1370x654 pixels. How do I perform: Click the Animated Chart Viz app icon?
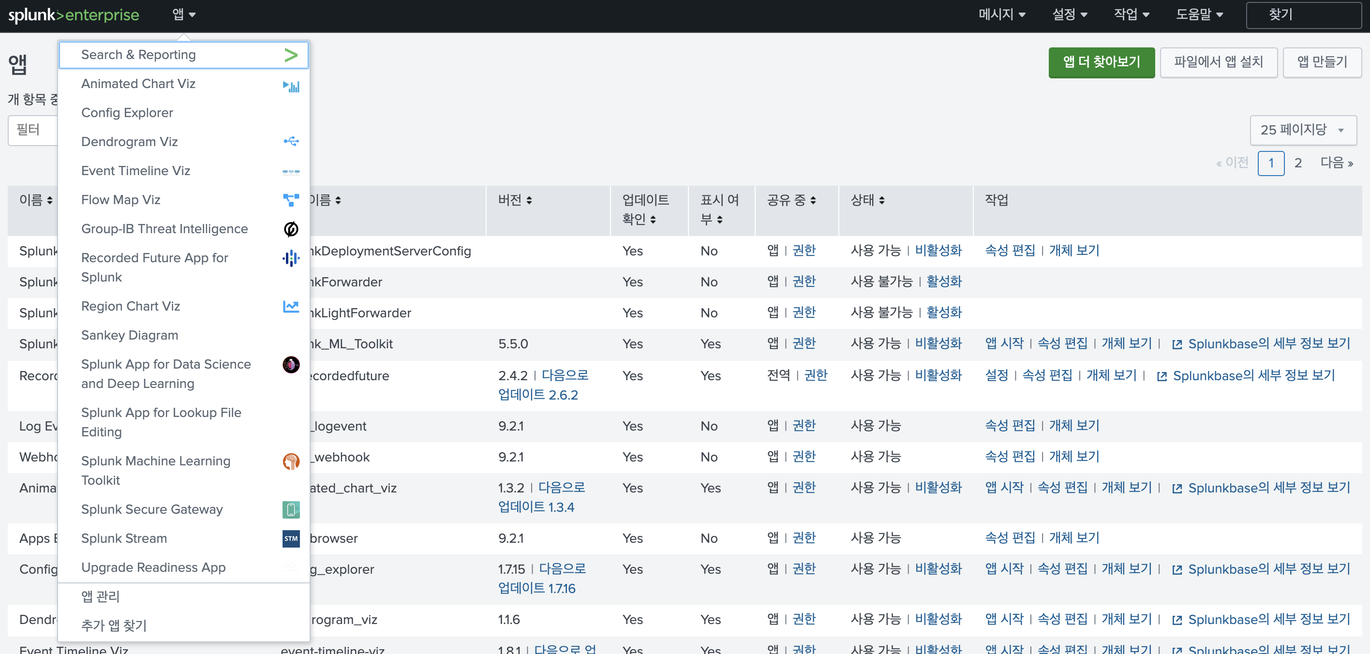coord(291,86)
